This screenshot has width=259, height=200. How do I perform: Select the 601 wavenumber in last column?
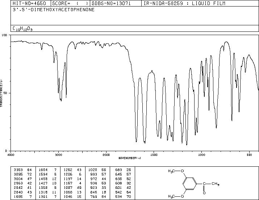(x=118, y=188)
